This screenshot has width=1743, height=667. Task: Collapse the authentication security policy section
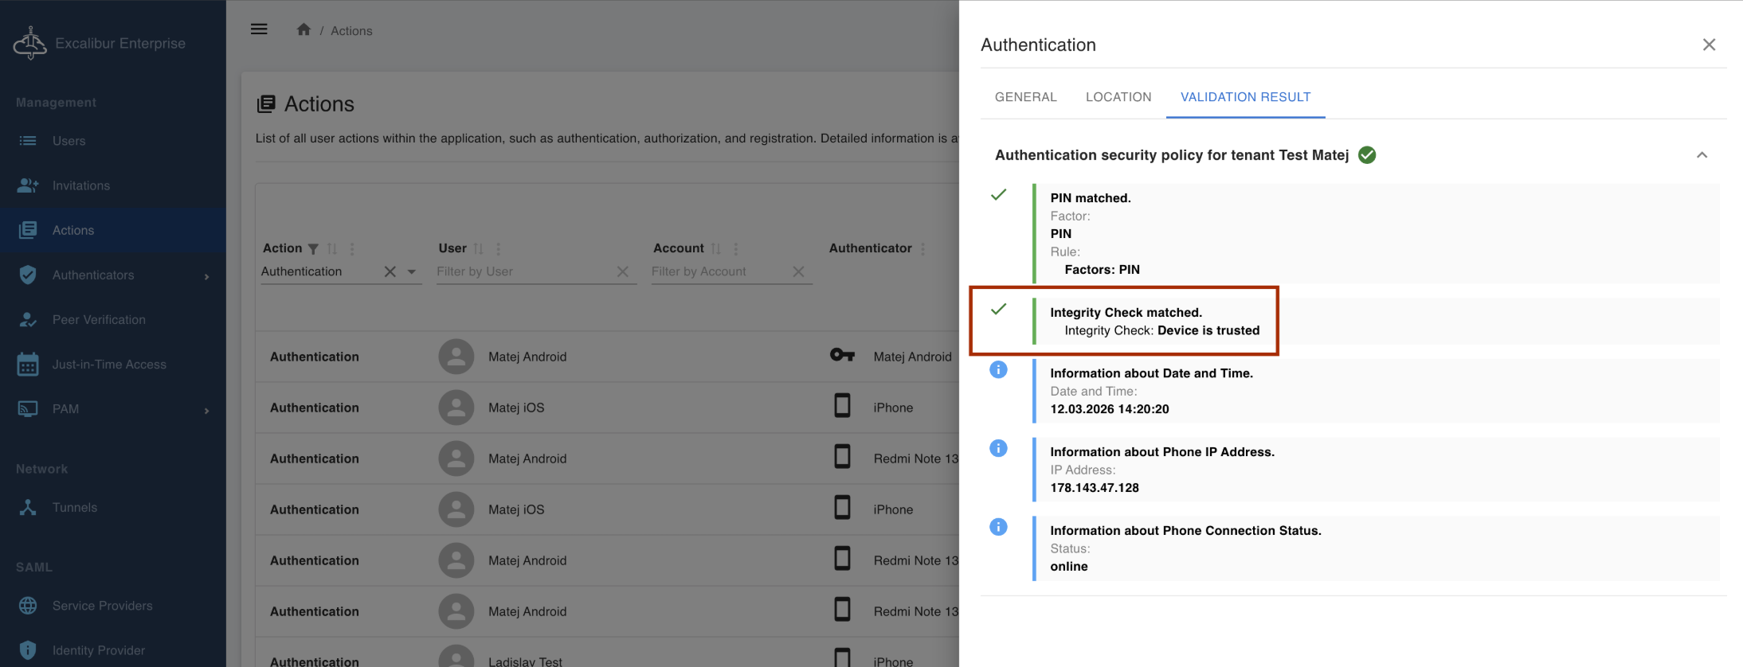[1702, 155]
